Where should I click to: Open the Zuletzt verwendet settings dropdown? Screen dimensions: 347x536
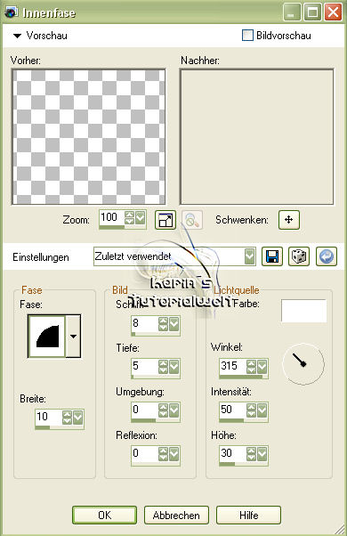[x=250, y=256]
